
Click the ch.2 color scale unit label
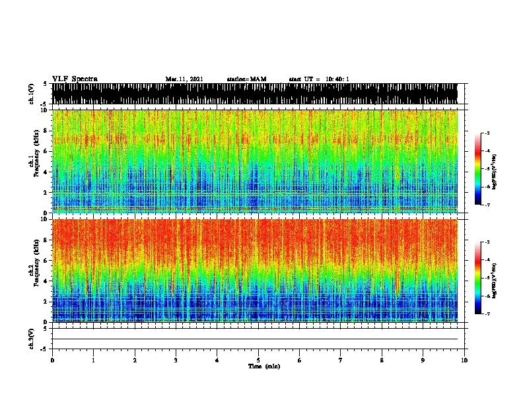[x=494, y=281]
